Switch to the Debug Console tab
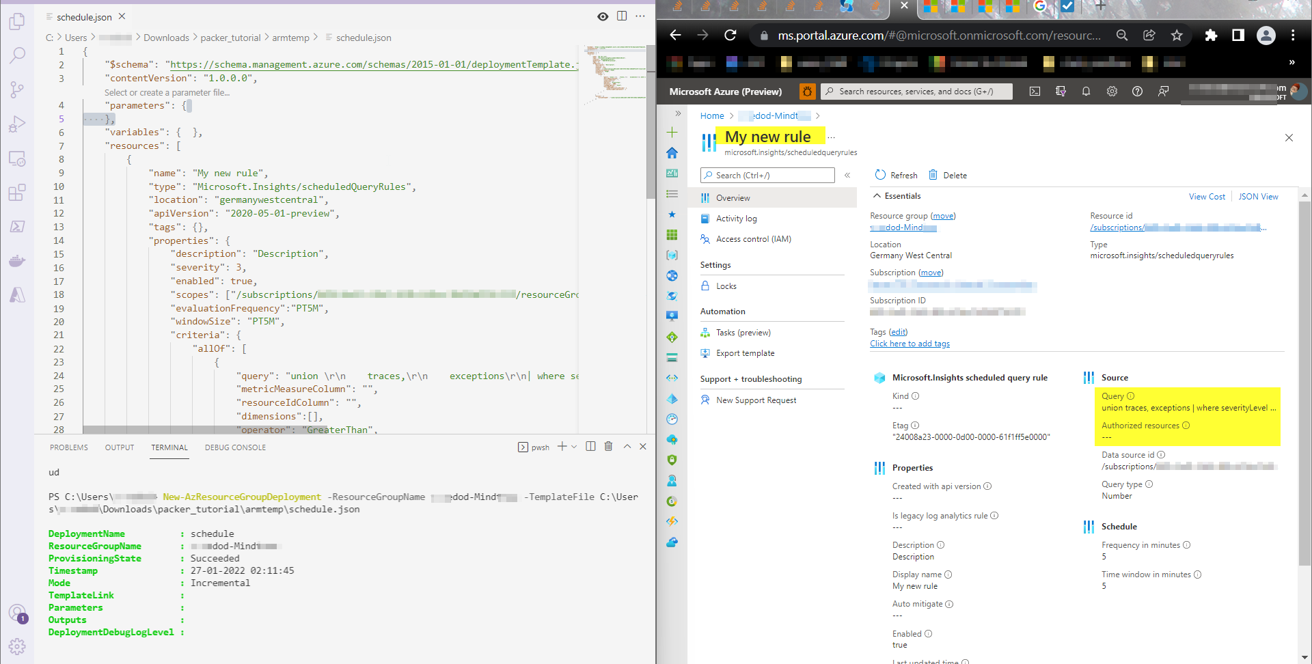This screenshot has height=664, width=1312. click(235, 447)
